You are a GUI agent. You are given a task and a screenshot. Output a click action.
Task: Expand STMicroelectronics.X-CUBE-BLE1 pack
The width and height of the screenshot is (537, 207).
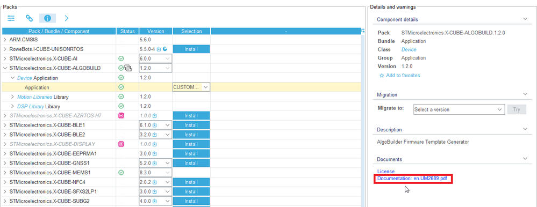tap(5, 125)
